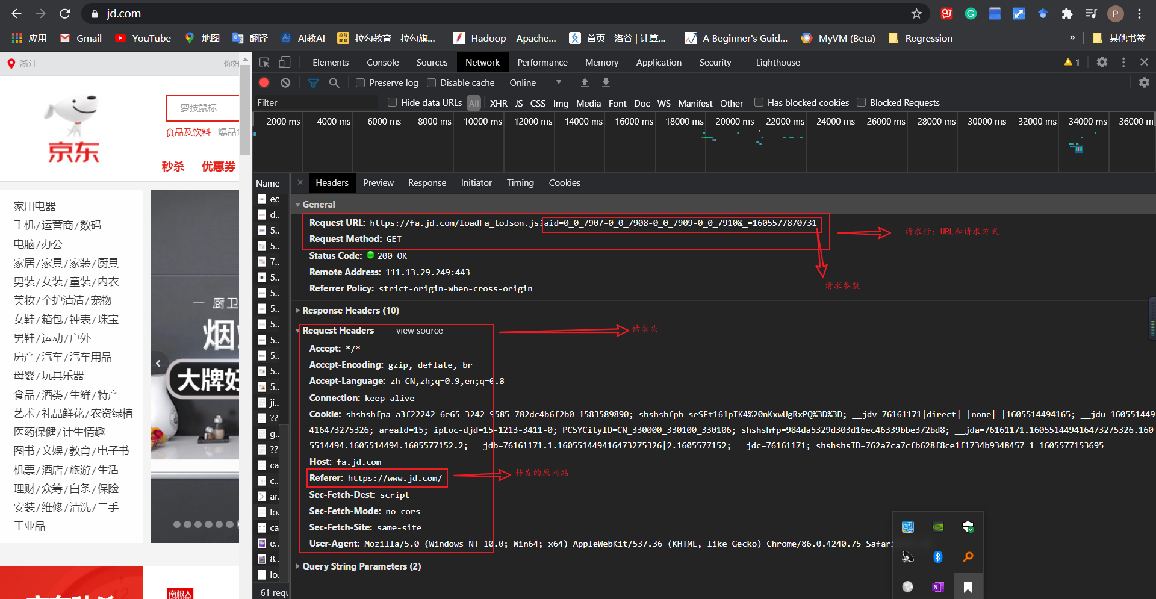Click the 秒杀 link

pyautogui.click(x=173, y=167)
